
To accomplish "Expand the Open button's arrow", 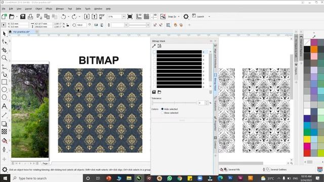I will (17, 17).
